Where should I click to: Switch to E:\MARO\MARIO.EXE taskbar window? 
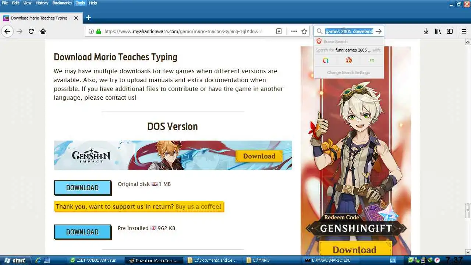330,260
